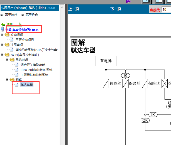
Task: Click the 系统说明 folder label
Action: 22,60
